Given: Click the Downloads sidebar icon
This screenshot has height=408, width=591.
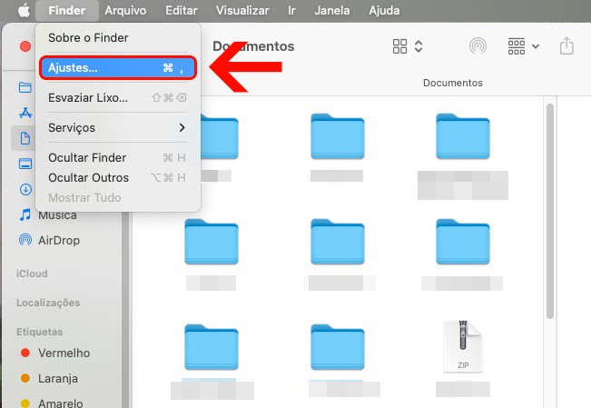Looking at the screenshot, I should (x=25, y=189).
